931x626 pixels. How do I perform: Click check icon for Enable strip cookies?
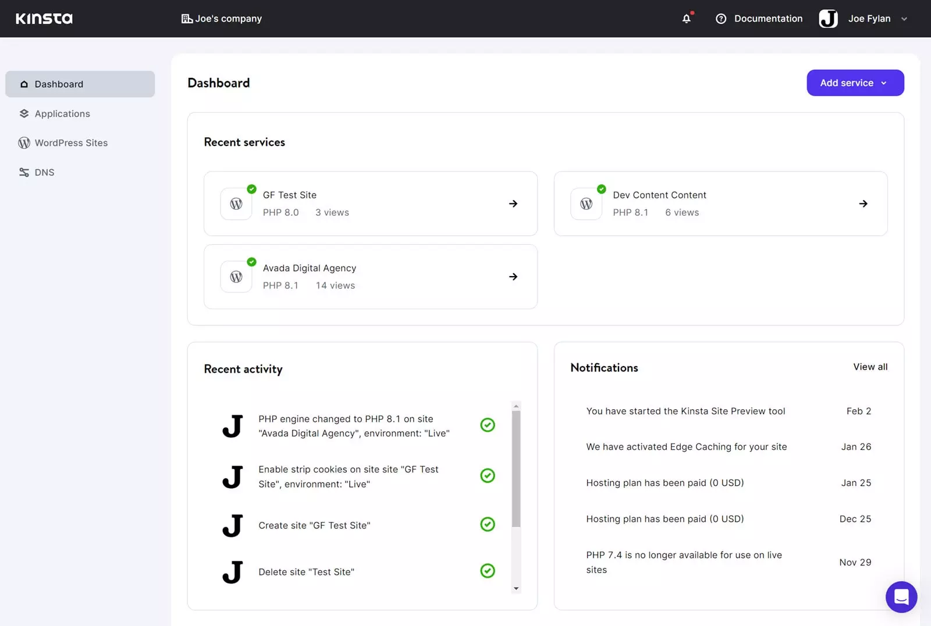coord(488,475)
